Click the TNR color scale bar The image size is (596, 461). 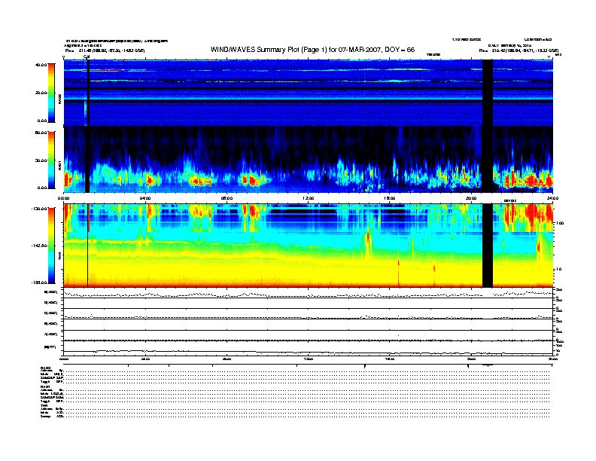pos(51,246)
